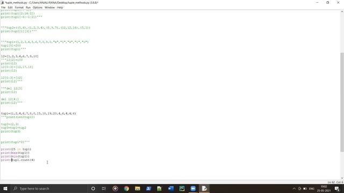344x193 pixels.
Task: Click the battery icon in system tray
Action: [x=305, y=188]
